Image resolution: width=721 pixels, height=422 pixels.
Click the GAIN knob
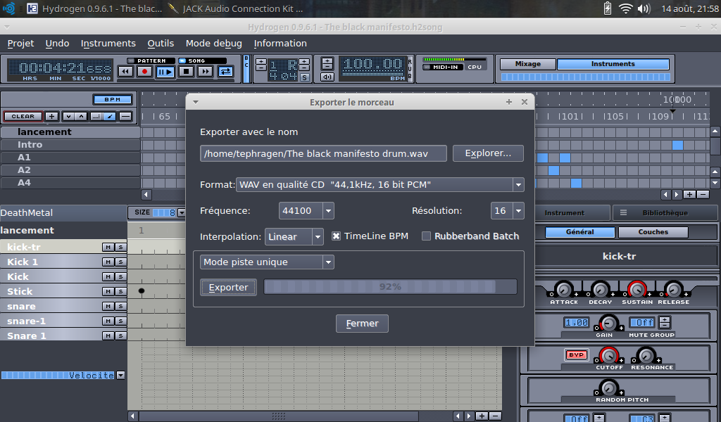(608, 324)
